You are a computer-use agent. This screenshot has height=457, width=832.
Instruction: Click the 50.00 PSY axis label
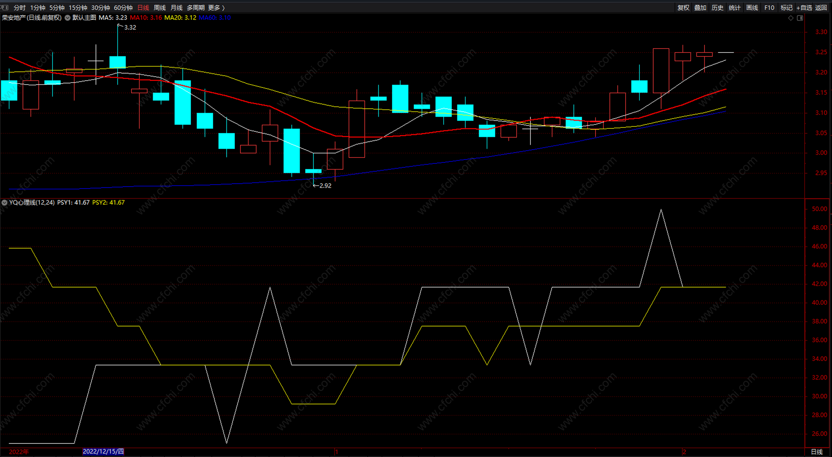(819, 209)
